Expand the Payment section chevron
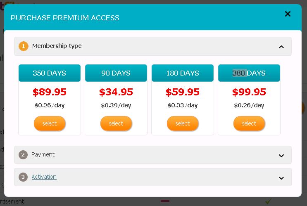This screenshot has height=206, width=307. pos(281,156)
